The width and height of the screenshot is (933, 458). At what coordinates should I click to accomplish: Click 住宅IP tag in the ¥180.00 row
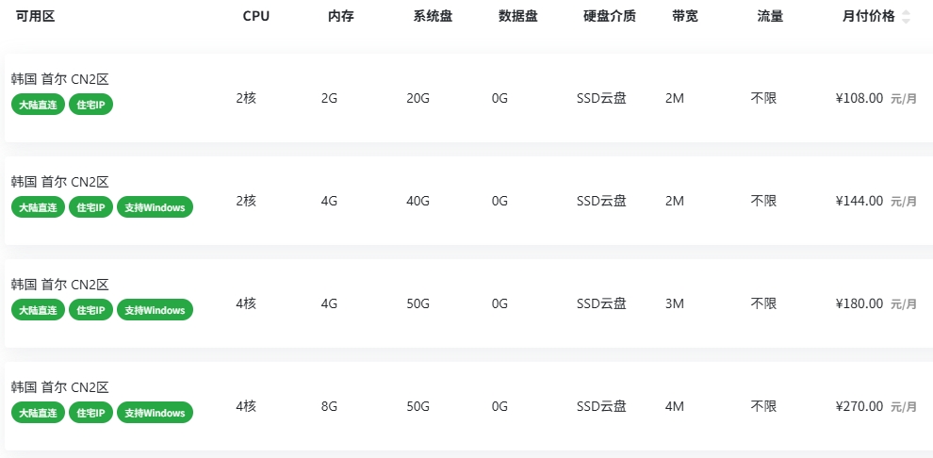pyautogui.click(x=90, y=310)
